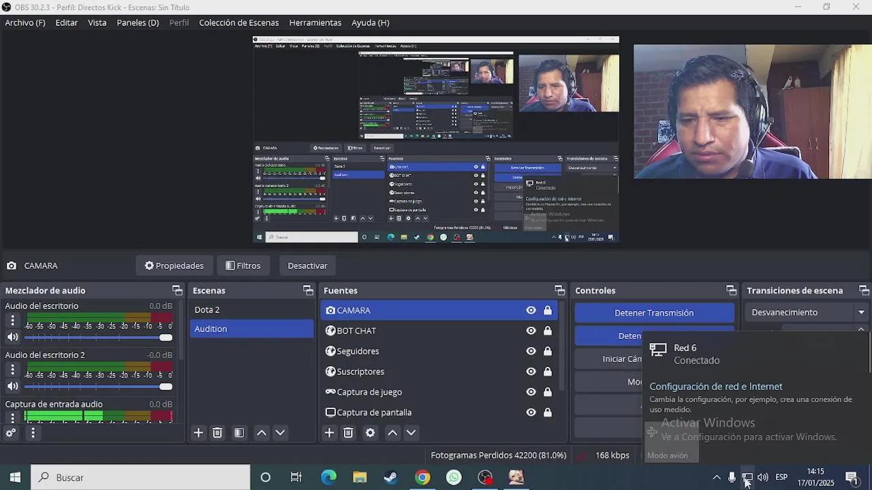Open advanced audio settings gears icon
Screen dimensions: 872x490
point(11,433)
